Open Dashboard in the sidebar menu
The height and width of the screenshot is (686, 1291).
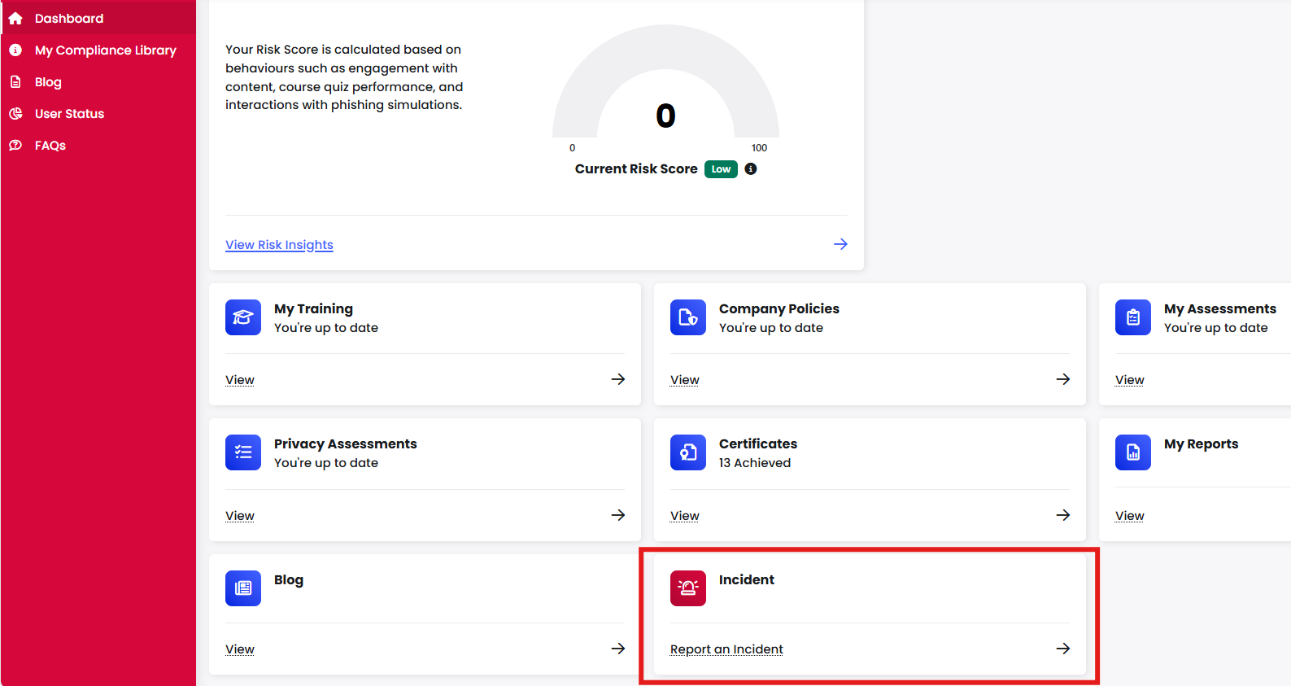(98, 18)
